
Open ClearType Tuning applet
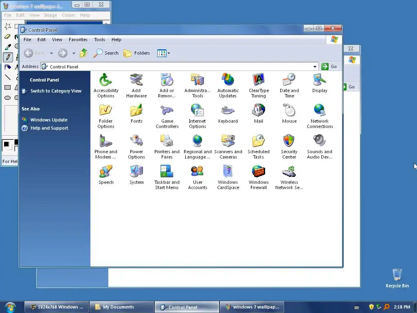pyautogui.click(x=259, y=86)
